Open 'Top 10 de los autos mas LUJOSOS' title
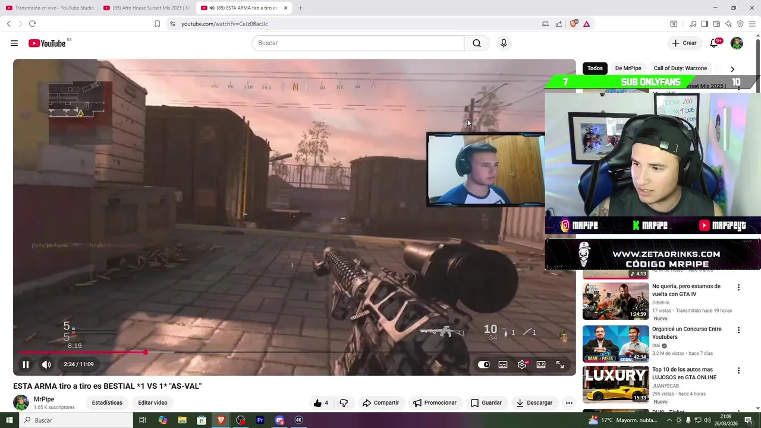The height and width of the screenshot is (428, 761). pyautogui.click(x=684, y=373)
